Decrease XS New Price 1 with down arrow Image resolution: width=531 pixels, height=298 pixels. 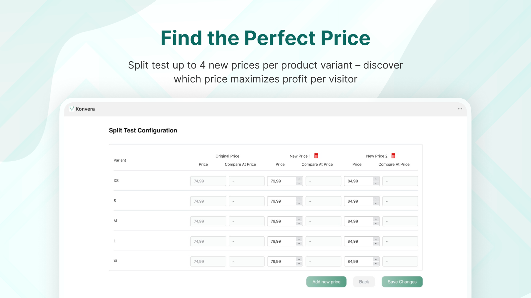pyautogui.click(x=299, y=183)
